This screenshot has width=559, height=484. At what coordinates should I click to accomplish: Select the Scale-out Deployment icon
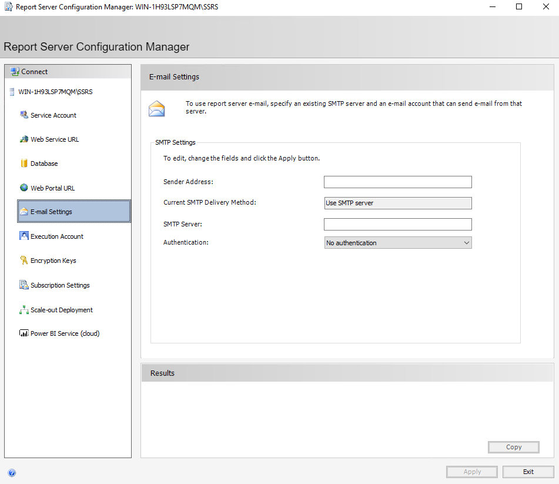[24, 309]
